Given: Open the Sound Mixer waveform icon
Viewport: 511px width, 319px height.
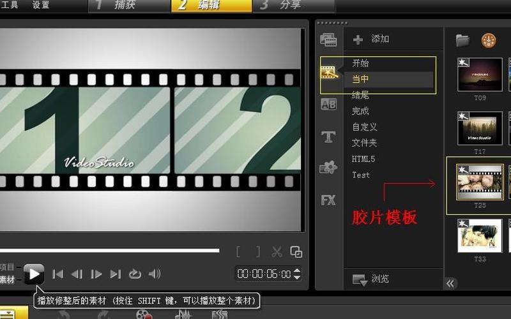Looking at the screenshot, I should tap(183, 315).
